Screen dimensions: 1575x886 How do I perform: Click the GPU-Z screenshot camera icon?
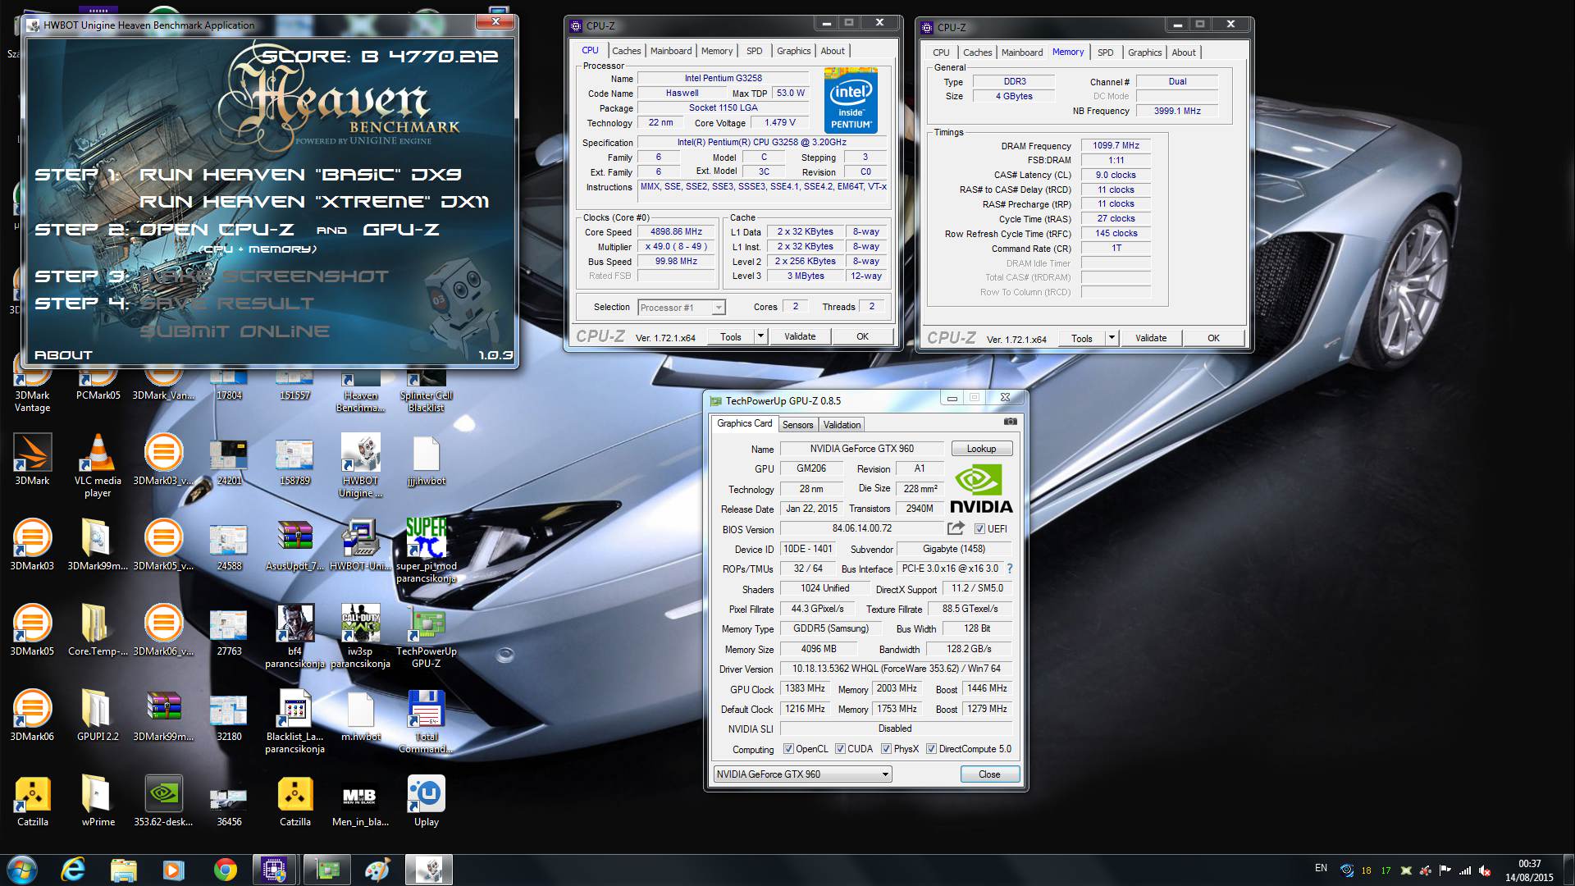pos(1011,422)
